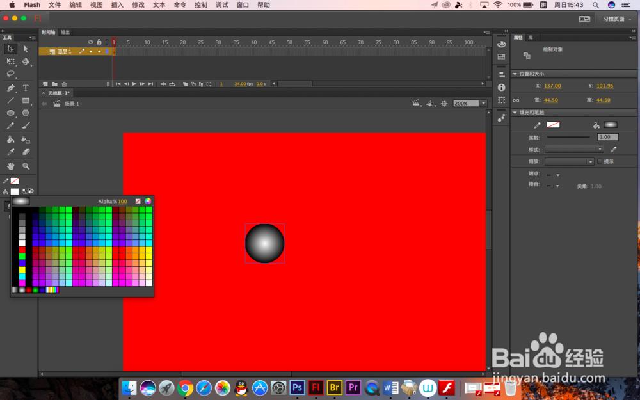Click the Edit Symbols icon
640x400 pixels.
click(x=430, y=104)
